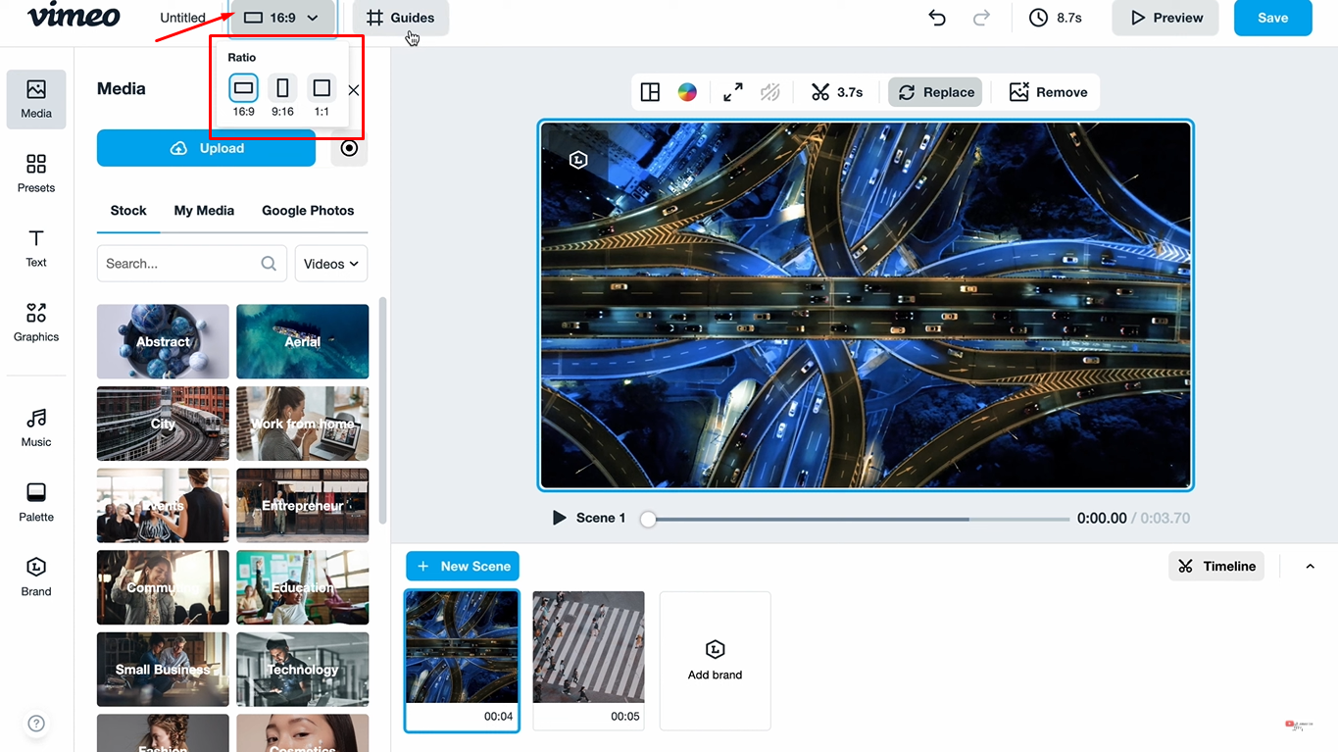Trim the clip with scissors 3.7s
This screenshot has height=752, width=1338.
[x=837, y=92]
